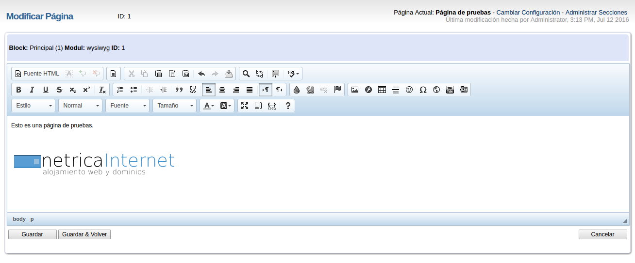Viewport: 635px width, 263px height.
Task: Toggle left alignment
Action: 209,90
